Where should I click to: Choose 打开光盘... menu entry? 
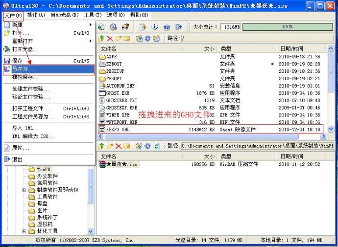coord(49,49)
